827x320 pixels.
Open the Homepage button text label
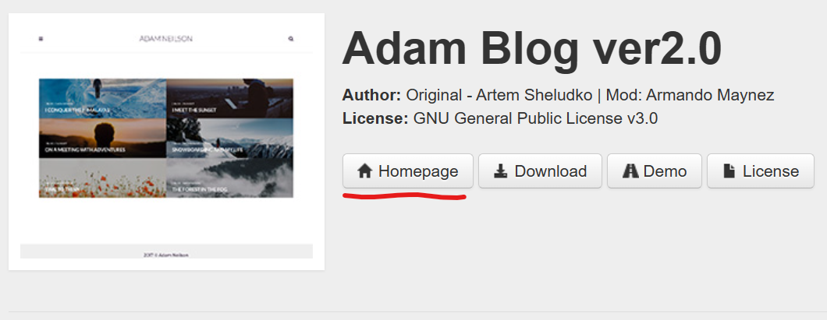[x=418, y=171]
